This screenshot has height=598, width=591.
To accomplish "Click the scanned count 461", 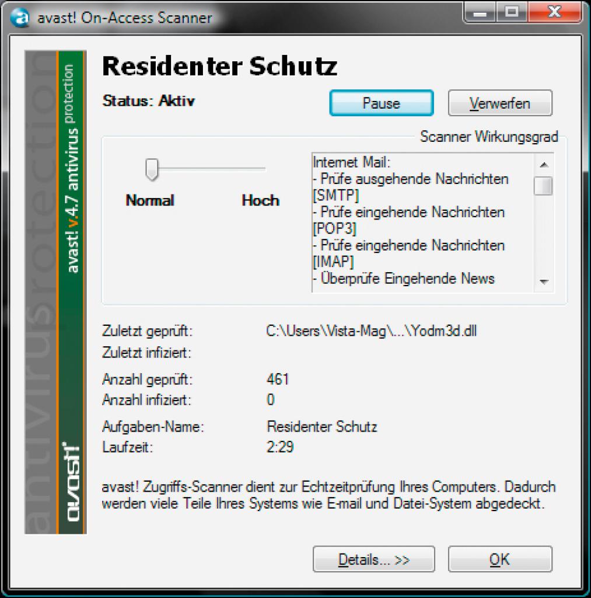I will [x=278, y=379].
